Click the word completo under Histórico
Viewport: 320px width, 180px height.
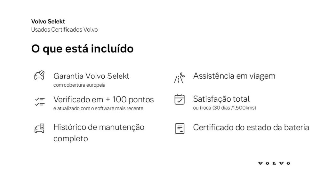71,139
